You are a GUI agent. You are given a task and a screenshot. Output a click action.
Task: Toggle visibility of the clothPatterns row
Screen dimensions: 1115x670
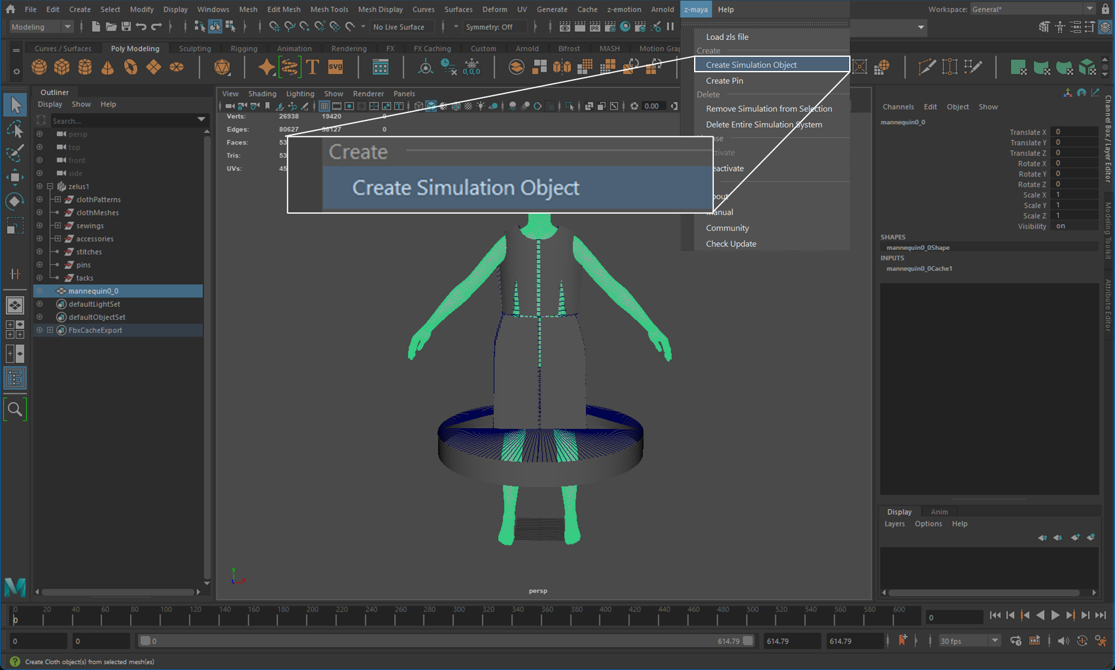(40, 199)
